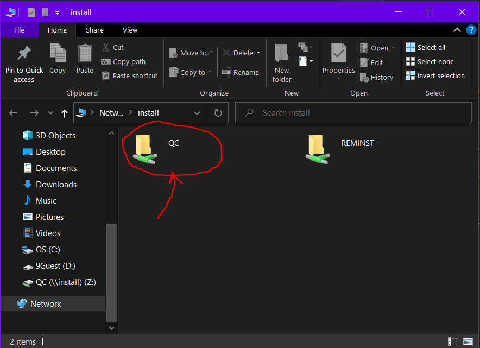Switch to details view in status bar
The width and height of the screenshot is (480, 348).
click(452, 341)
